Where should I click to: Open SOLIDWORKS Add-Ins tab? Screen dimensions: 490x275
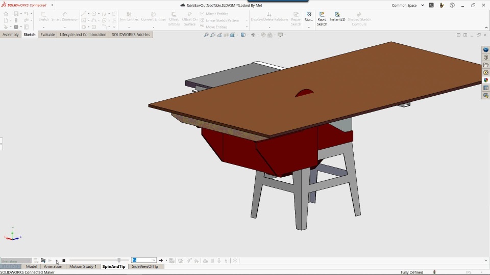pos(131,35)
